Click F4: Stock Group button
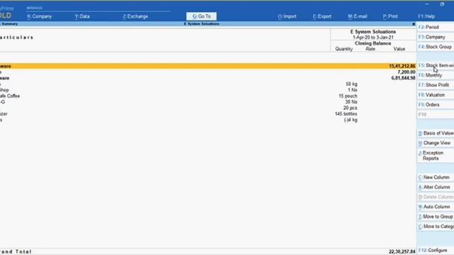Screen dimensions: 454x255 pyautogui.click(x=435, y=47)
